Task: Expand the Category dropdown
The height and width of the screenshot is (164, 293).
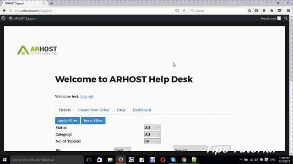Action: pos(152,134)
